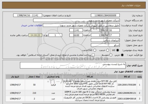
Task: Click the unit cell عدد in row 2
Action: coord(53,93)
